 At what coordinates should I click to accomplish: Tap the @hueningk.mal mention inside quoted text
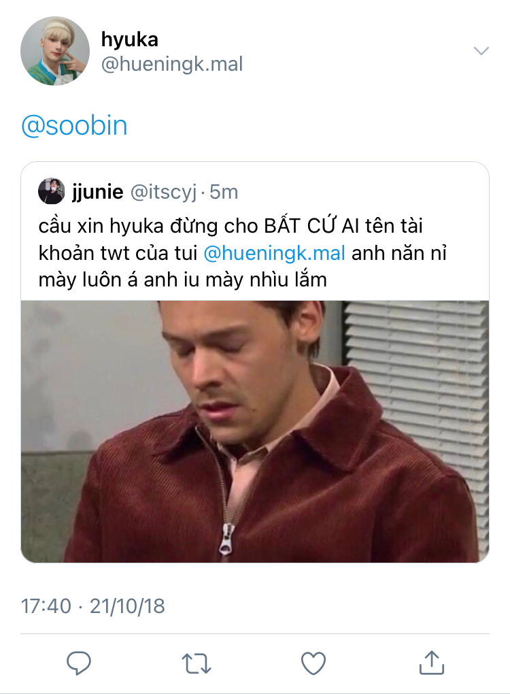tap(275, 252)
